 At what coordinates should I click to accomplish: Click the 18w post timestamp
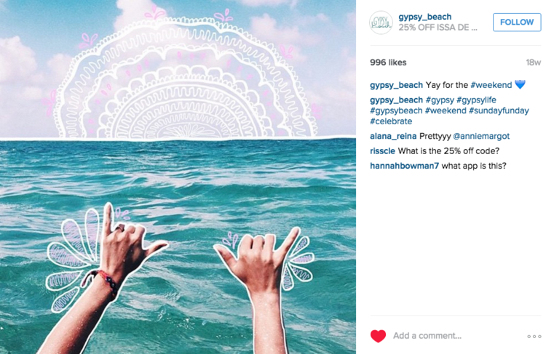click(533, 63)
